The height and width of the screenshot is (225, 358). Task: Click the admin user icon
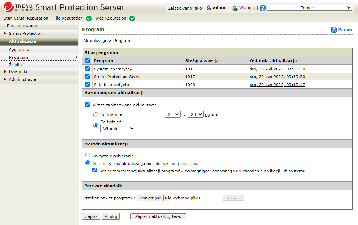click(x=209, y=8)
